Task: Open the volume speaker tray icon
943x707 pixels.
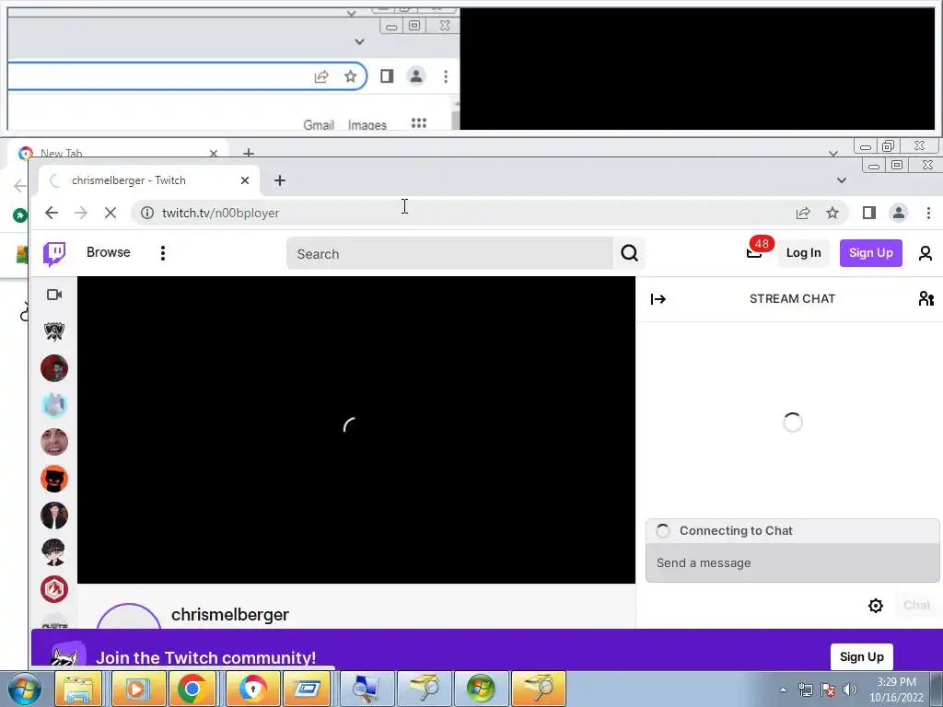Action: (850, 689)
